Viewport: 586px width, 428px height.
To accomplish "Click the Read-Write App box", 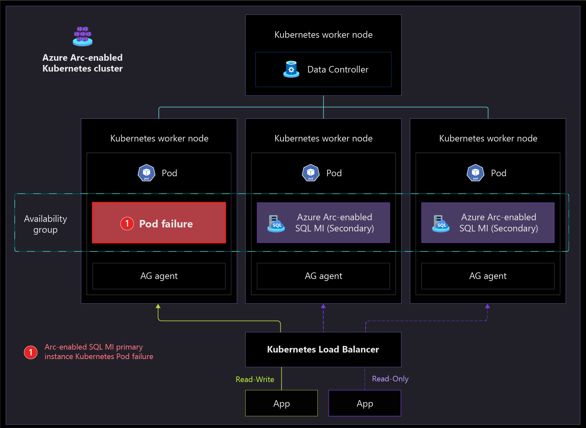I will (x=282, y=403).
